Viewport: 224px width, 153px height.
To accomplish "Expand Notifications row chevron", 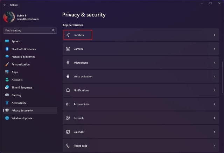I will 214,90.
